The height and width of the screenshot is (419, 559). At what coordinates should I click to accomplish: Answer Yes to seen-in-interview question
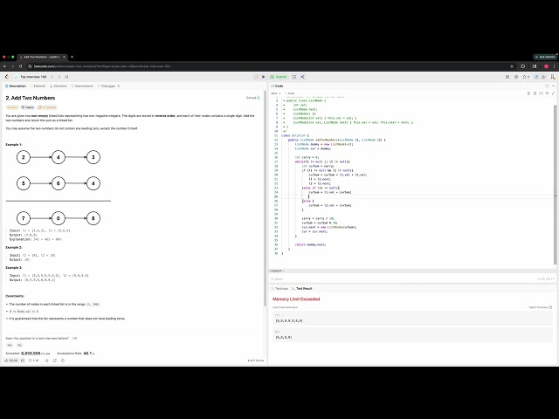[x=10, y=346]
